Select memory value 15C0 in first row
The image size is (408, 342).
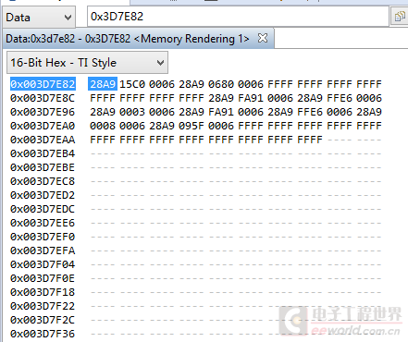pos(132,84)
